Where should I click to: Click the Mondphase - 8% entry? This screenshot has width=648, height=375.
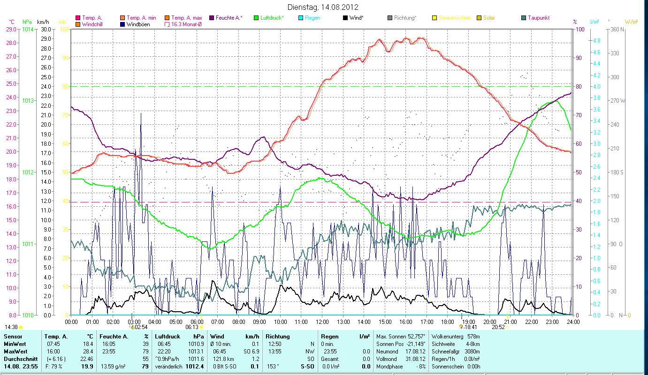(401, 367)
